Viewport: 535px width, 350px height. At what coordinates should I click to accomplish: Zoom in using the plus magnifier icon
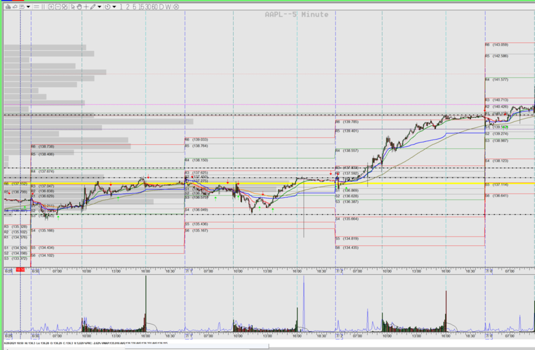click(x=51, y=7)
